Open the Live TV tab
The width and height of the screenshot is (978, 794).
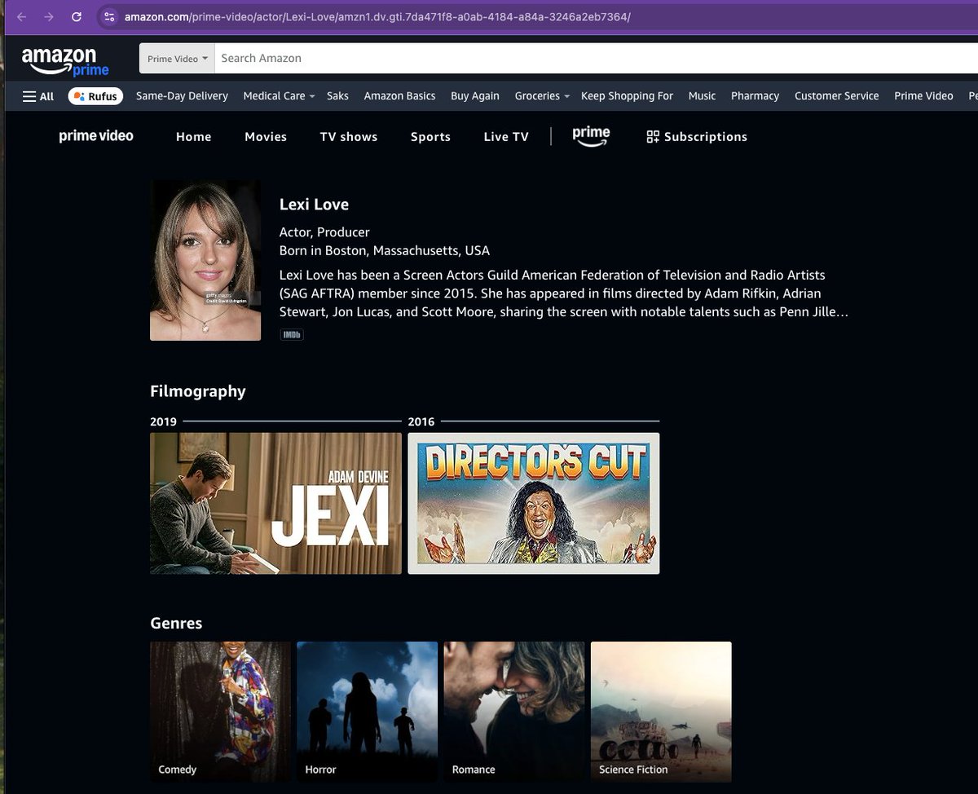tap(506, 137)
